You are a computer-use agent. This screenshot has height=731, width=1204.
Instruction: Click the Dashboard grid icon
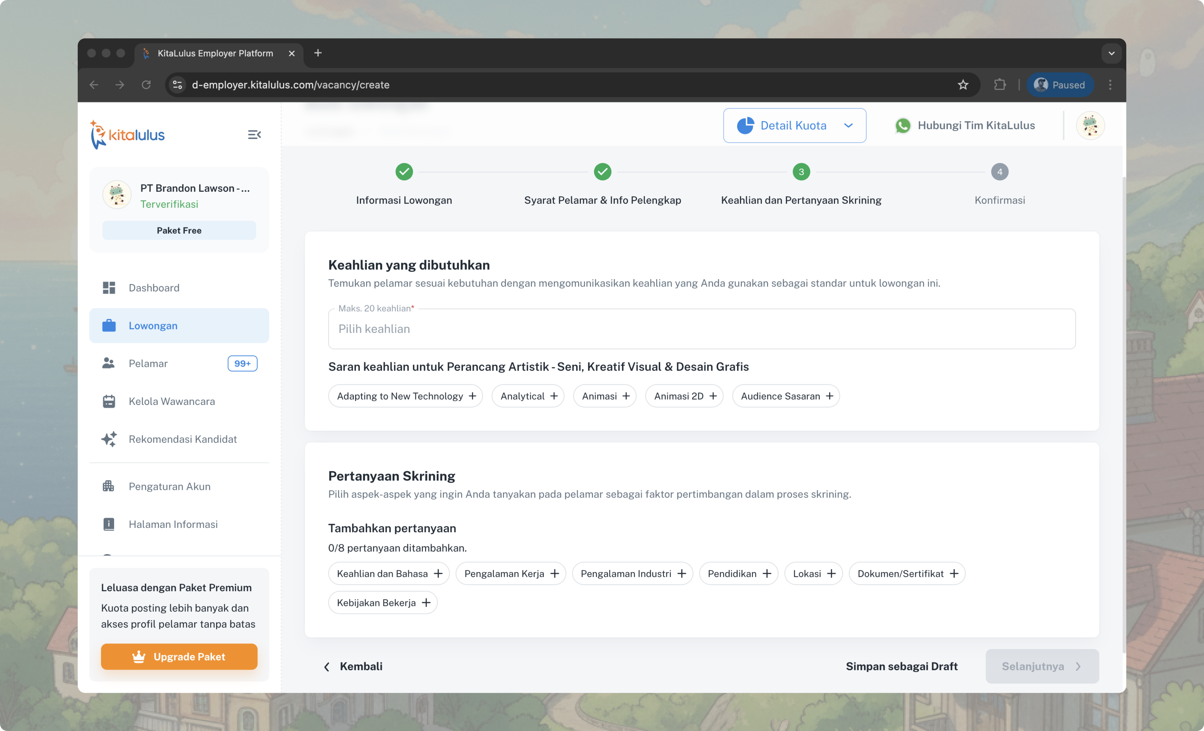(109, 288)
